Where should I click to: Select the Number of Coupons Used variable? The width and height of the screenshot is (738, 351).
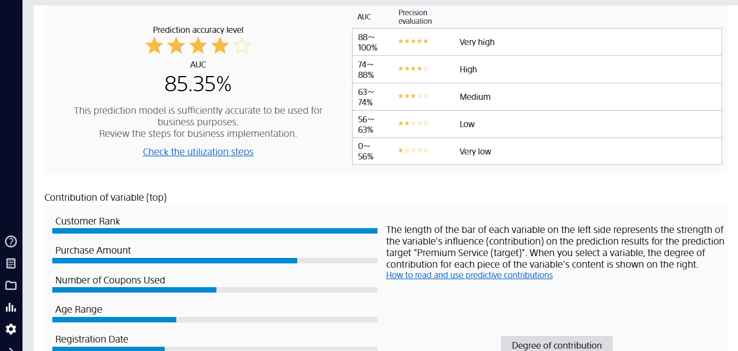click(110, 280)
